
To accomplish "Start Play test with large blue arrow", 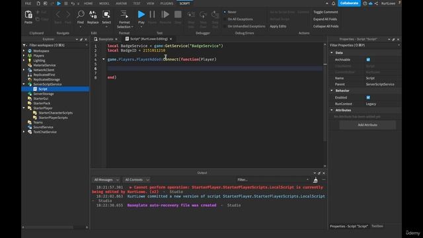I will click(x=141, y=15).
